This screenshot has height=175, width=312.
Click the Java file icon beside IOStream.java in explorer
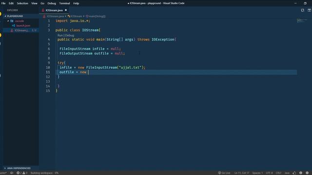12,30
